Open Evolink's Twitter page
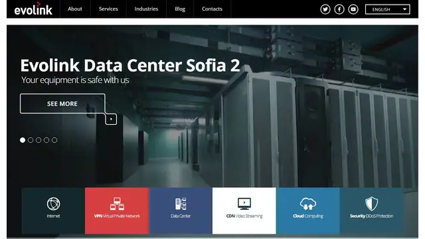Screen dimensions: 425x239 325,9
